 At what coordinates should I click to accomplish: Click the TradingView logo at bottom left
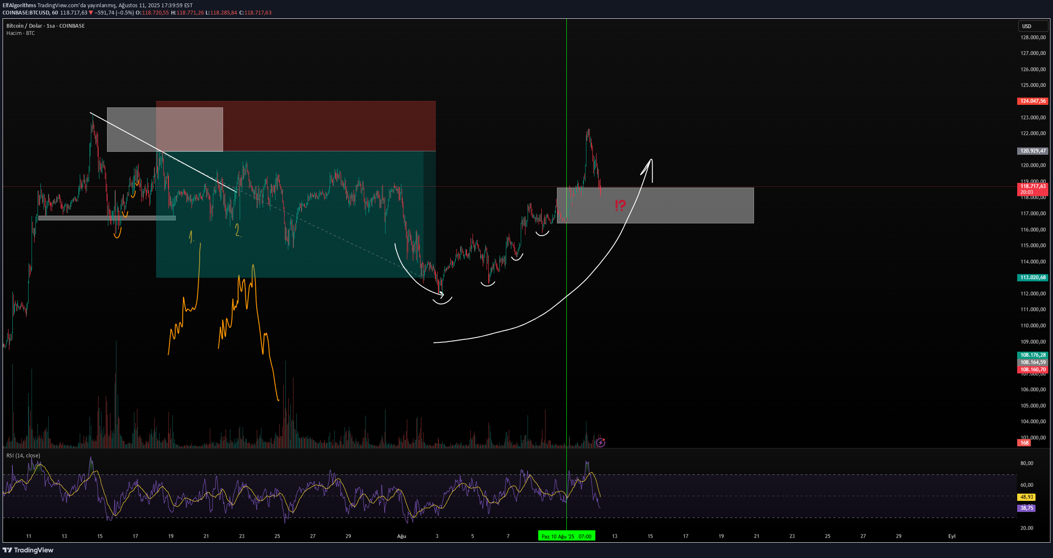(x=28, y=550)
